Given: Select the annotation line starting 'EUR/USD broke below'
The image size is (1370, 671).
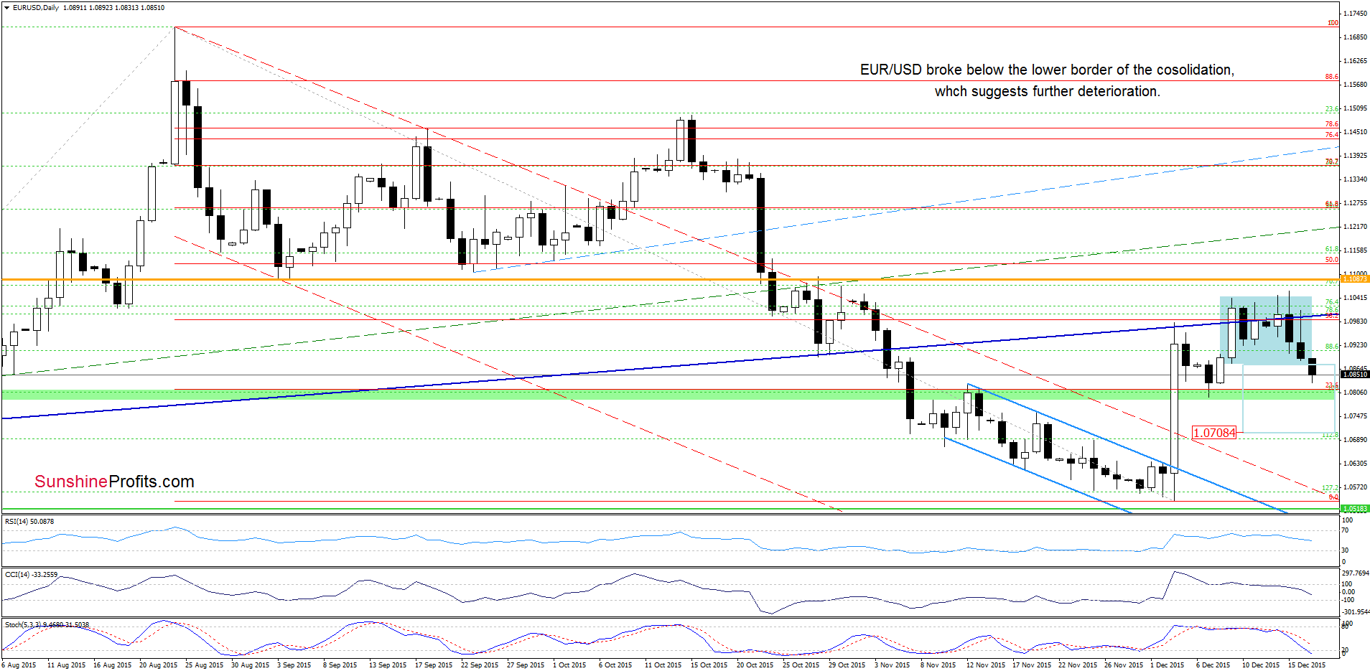Looking at the screenshot, I should 1047,70.
